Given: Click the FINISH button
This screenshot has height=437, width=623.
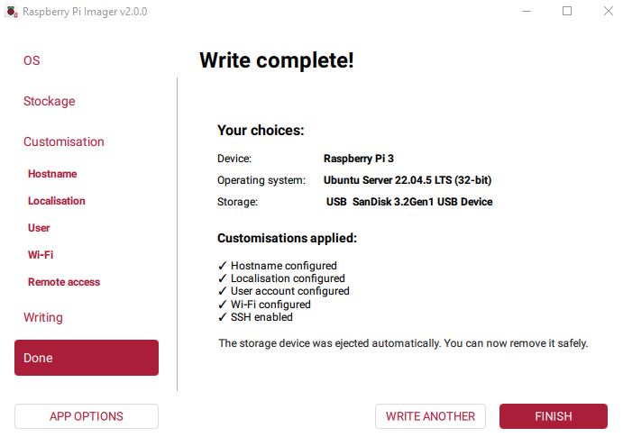Looking at the screenshot, I should [554, 416].
